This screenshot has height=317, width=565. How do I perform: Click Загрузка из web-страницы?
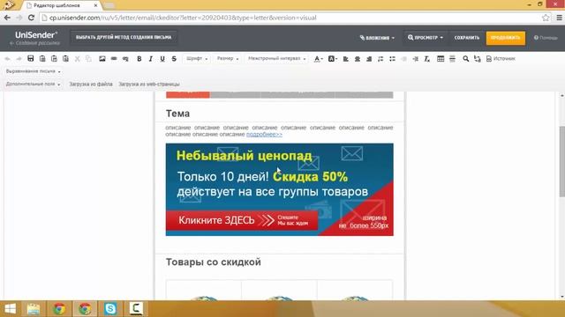[149, 85]
